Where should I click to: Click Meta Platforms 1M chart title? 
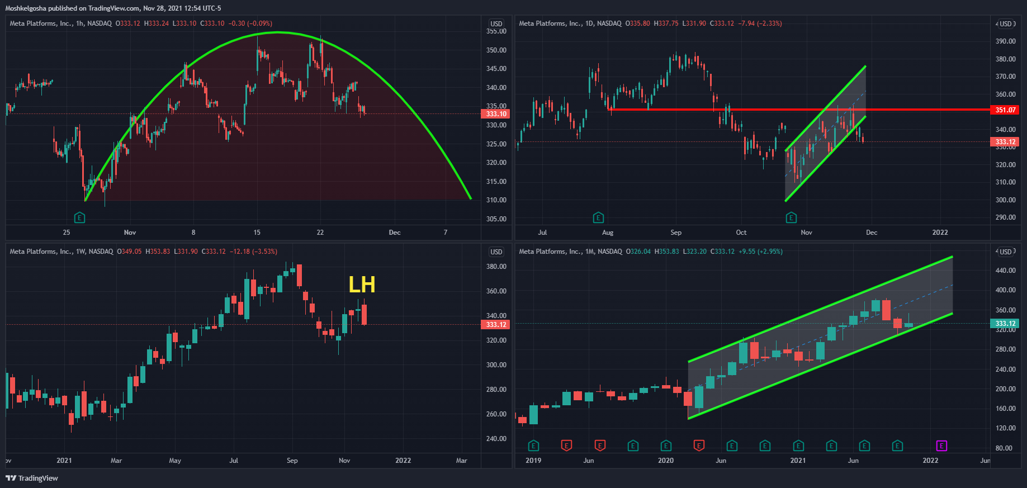(570, 252)
